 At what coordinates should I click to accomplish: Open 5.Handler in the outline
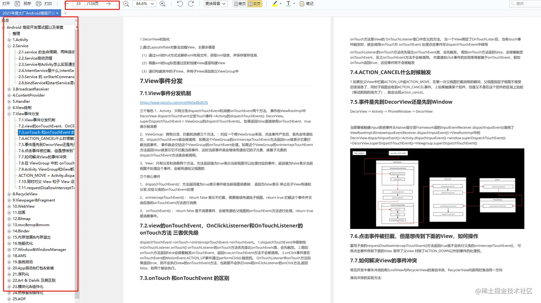click(21, 102)
